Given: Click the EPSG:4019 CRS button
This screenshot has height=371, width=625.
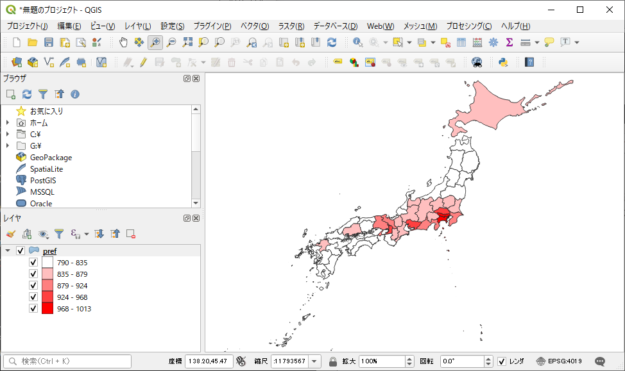Looking at the screenshot, I should click(559, 361).
